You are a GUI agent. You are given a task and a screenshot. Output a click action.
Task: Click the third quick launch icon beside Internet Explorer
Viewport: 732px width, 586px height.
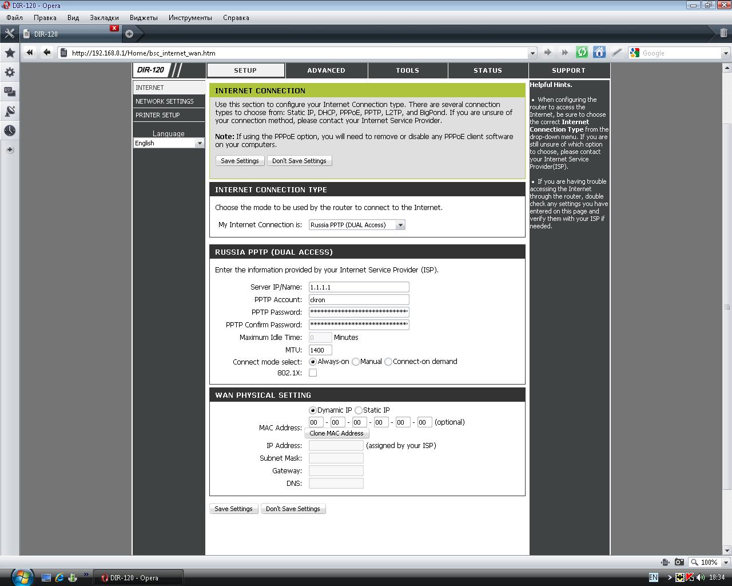pyautogui.click(x=73, y=577)
